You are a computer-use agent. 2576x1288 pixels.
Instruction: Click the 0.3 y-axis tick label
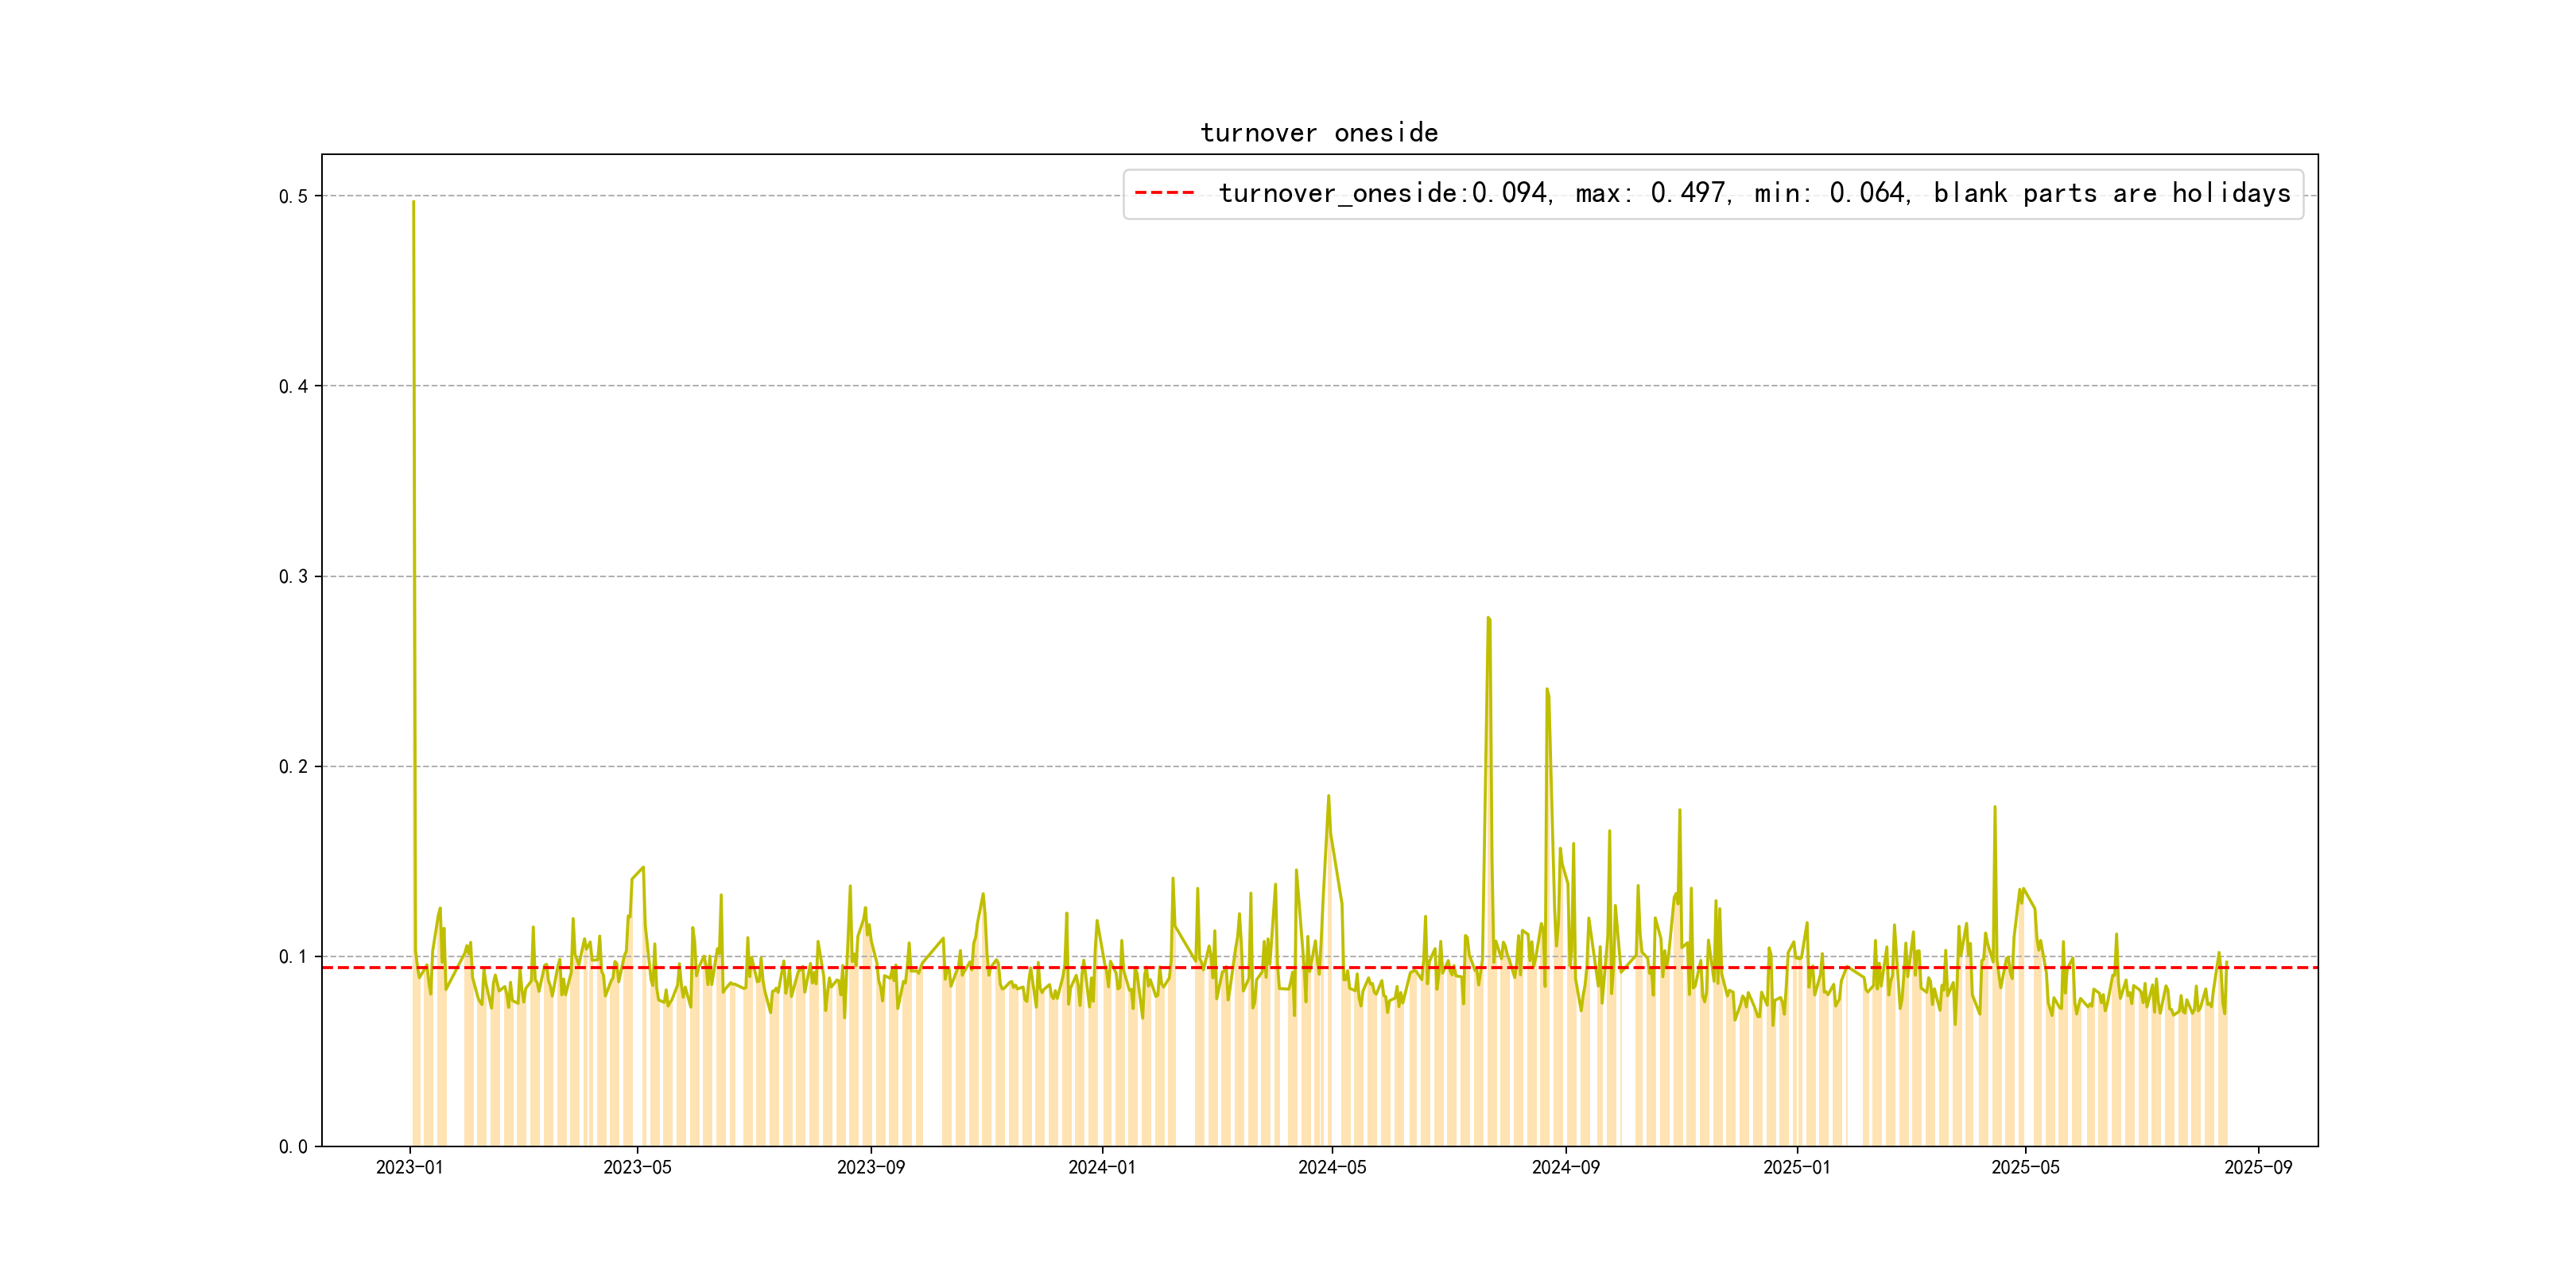pos(293,577)
